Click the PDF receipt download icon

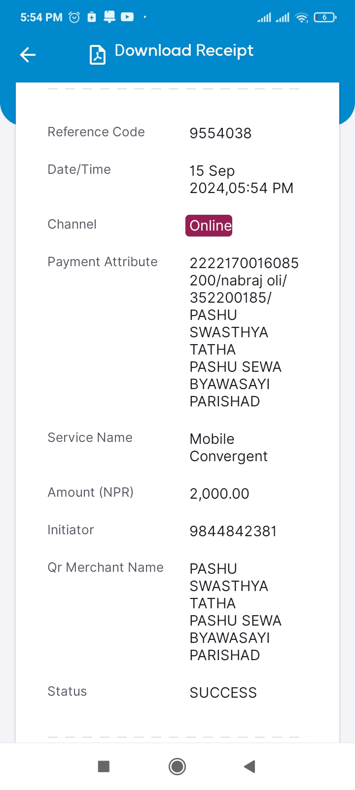pyautogui.click(x=98, y=55)
